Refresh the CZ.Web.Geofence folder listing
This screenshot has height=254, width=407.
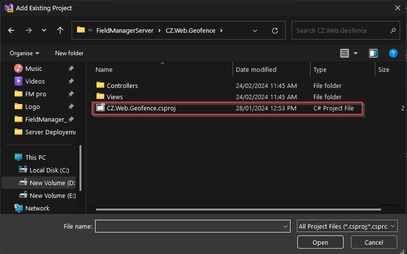point(275,31)
